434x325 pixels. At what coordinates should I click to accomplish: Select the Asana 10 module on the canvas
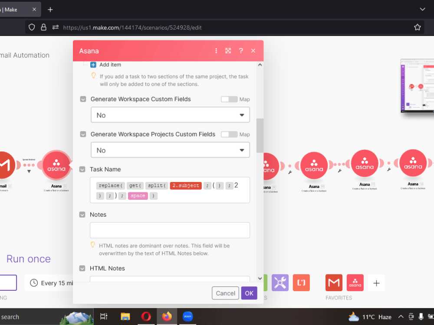314,166
